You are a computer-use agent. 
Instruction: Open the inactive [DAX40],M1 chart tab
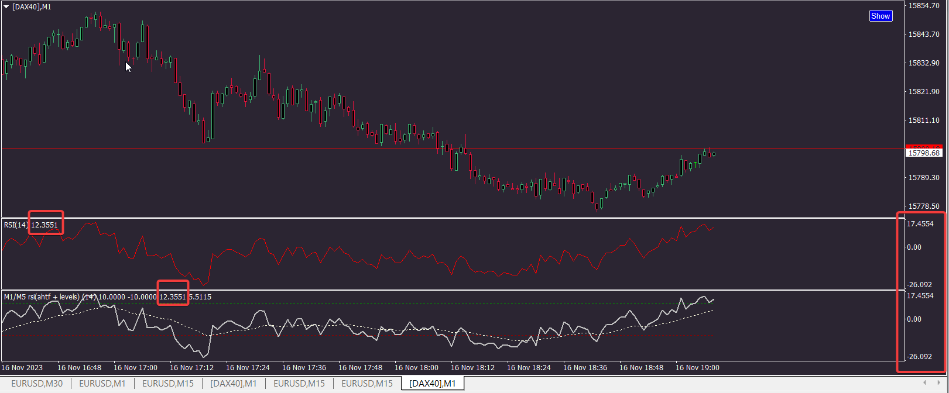click(234, 384)
